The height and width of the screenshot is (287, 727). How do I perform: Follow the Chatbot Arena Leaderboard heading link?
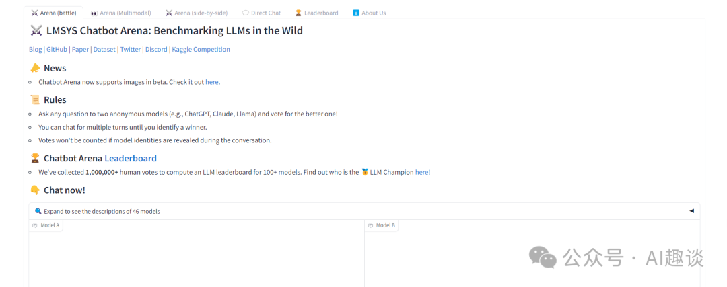click(131, 159)
